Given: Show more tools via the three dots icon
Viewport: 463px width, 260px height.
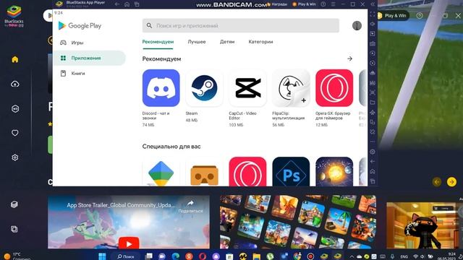Looking at the screenshot, I should 373,142.
